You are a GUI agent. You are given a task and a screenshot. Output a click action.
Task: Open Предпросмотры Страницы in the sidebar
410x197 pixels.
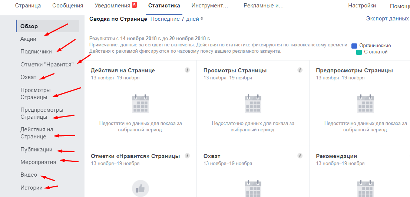tap(42, 113)
